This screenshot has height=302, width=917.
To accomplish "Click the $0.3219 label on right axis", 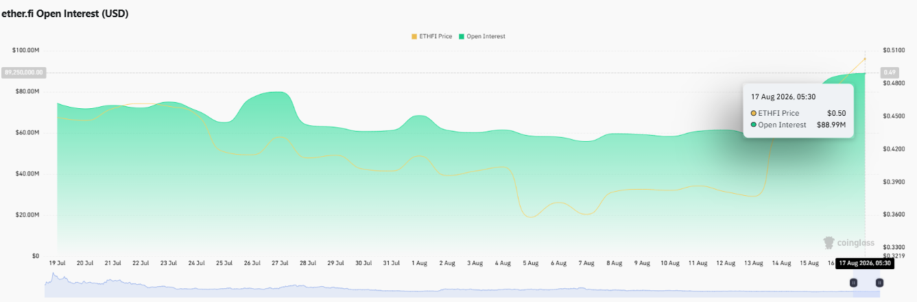I will pyautogui.click(x=894, y=255).
